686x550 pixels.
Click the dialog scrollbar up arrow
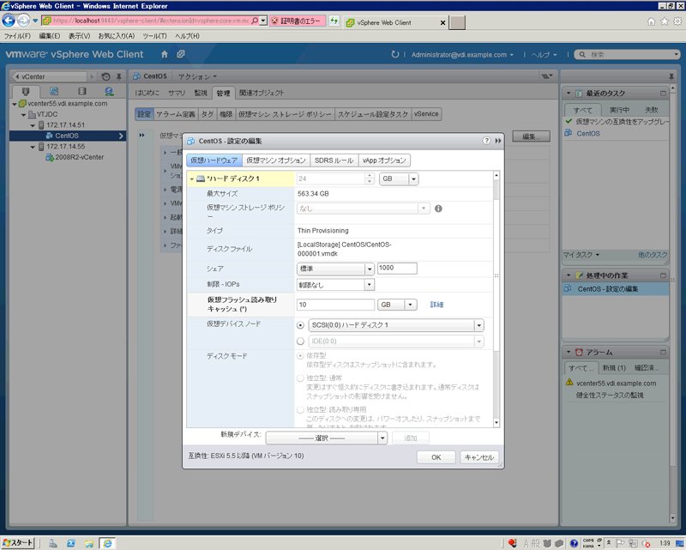coord(496,175)
